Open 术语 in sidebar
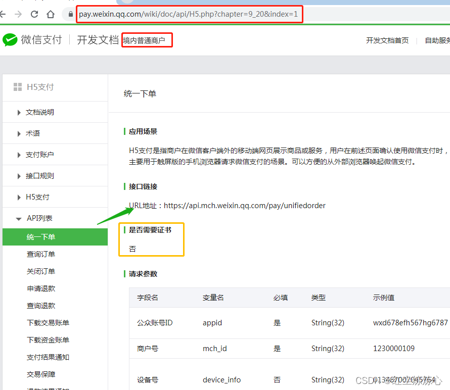The image size is (450, 390). 33,133
